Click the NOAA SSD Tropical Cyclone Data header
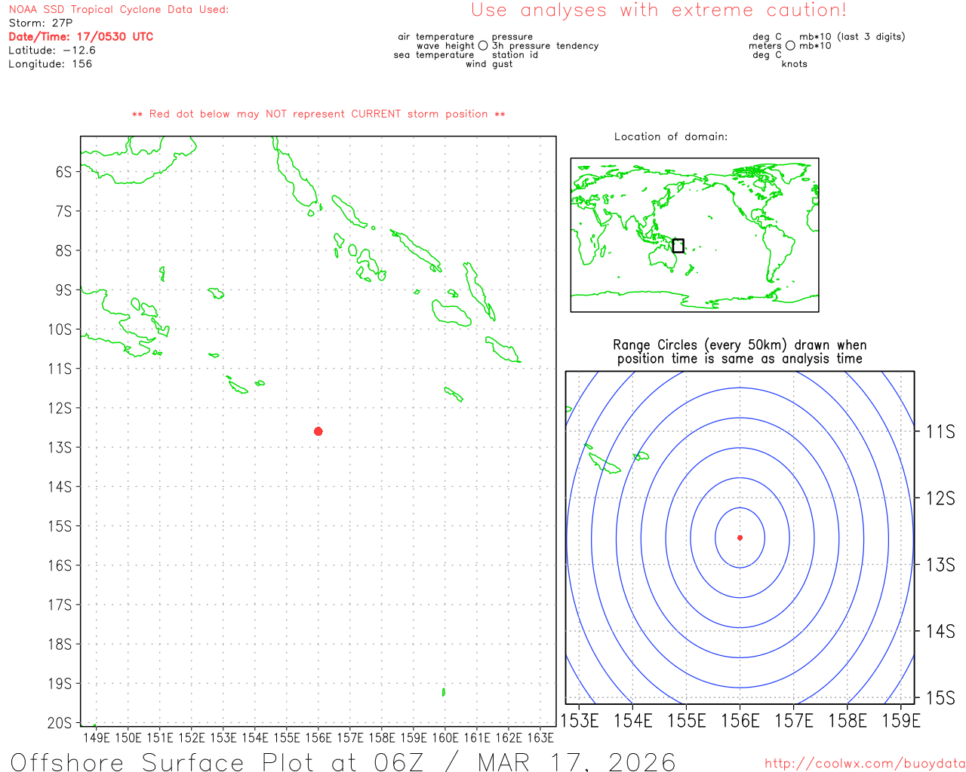This screenshot has width=966, height=772. 118,10
